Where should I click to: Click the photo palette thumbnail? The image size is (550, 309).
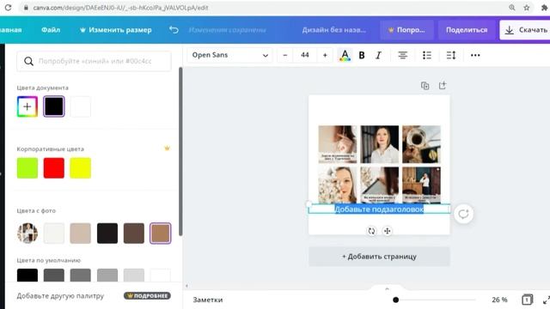(x=27, y=233)
